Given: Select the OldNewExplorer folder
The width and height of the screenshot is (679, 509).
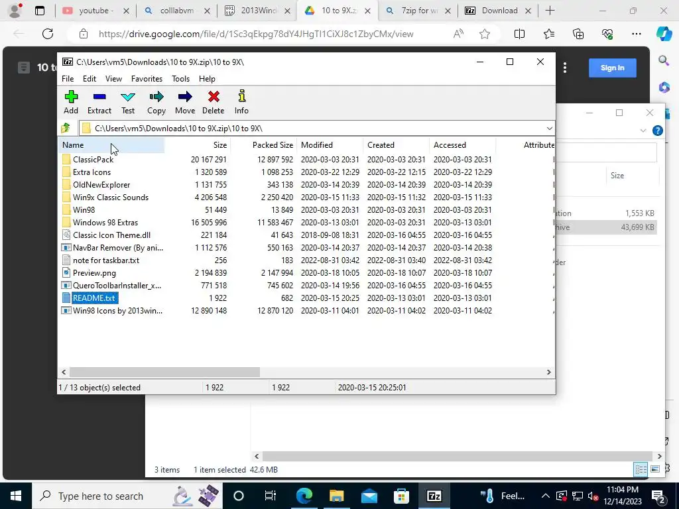Looking at the screenshot, I should [101, 184].
